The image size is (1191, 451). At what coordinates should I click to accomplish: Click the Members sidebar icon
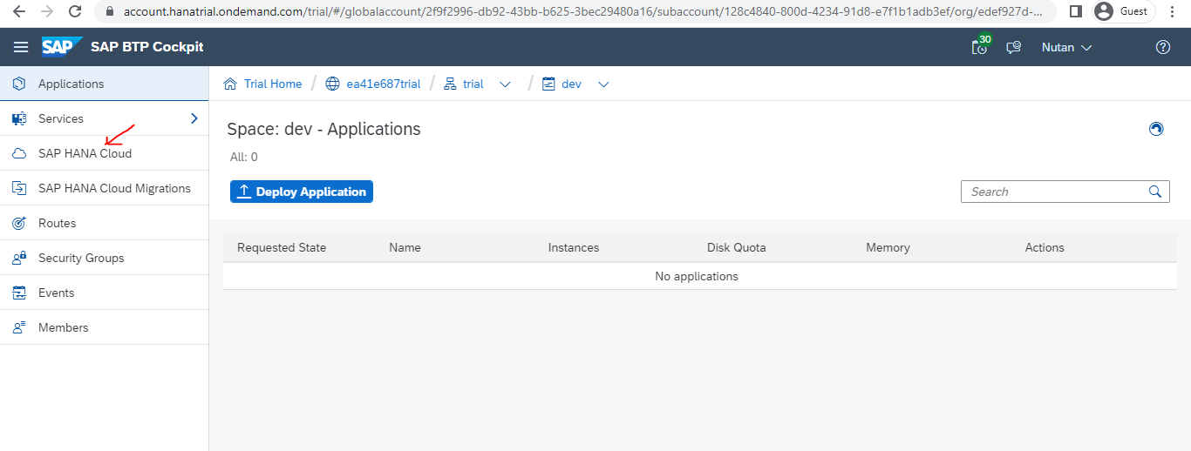point(19,327)
